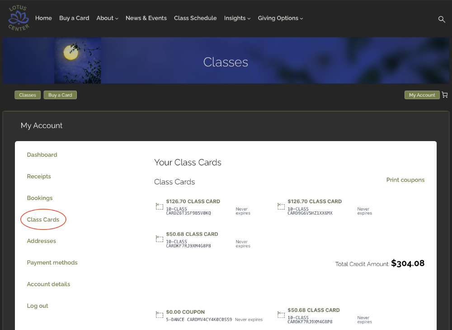Image resolution: width=452 pixels, height=330 pixels.
Task: Click the Print coupons link
Action: pyautogui.click(x=405, y=180)
